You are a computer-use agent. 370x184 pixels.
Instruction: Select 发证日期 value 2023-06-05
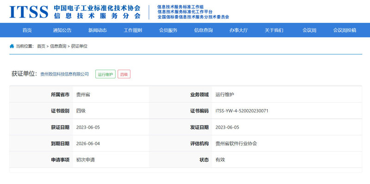(227, 127)
